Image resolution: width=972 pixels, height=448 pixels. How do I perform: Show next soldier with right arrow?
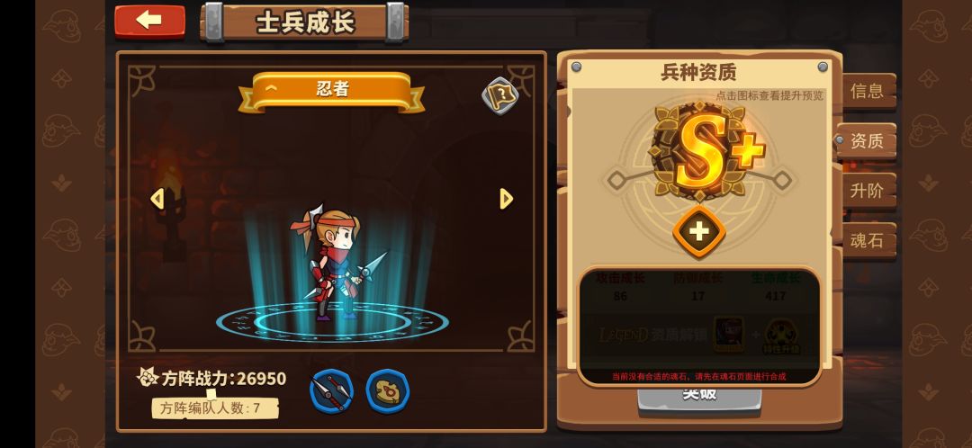coord(507,199)
